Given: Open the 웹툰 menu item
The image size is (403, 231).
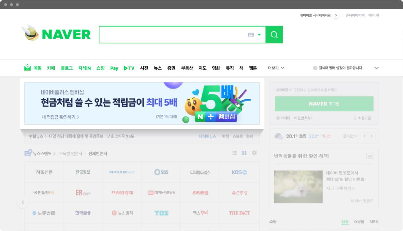Looking at the screenshot, I should [253, 68].
